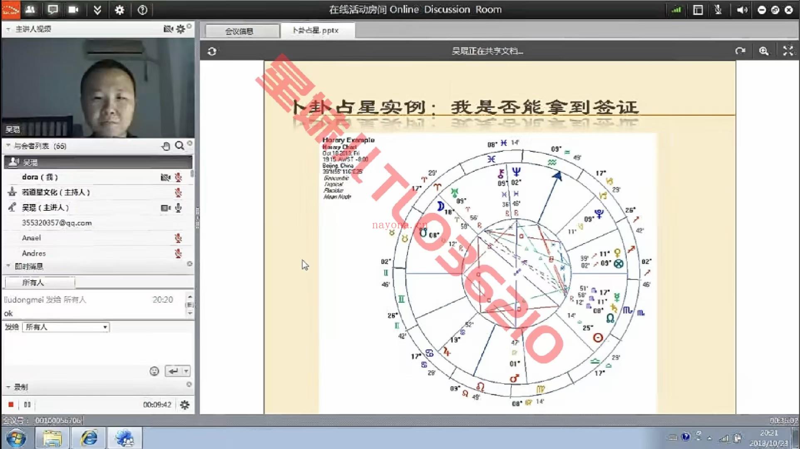Collapse the 录制 recording panel

coord(8,387)
